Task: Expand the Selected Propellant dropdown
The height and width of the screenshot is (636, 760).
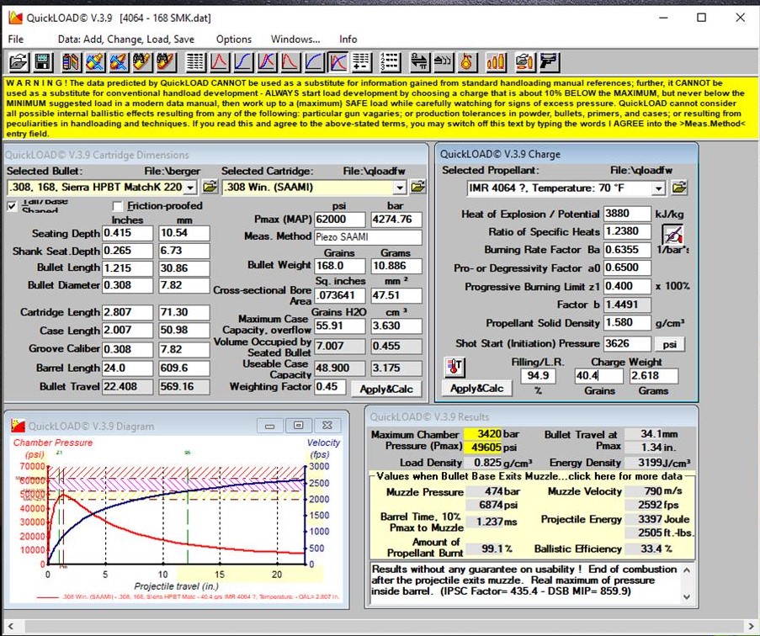Action: point(657,188)
